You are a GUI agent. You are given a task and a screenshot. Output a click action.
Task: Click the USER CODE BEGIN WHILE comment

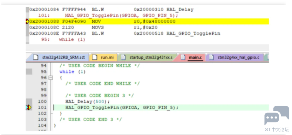coord(100,66)
